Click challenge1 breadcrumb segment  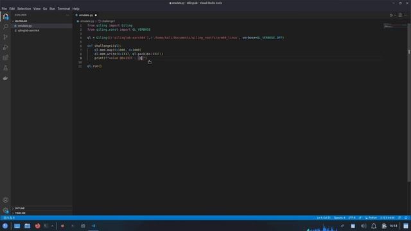(x=109, y=21)
